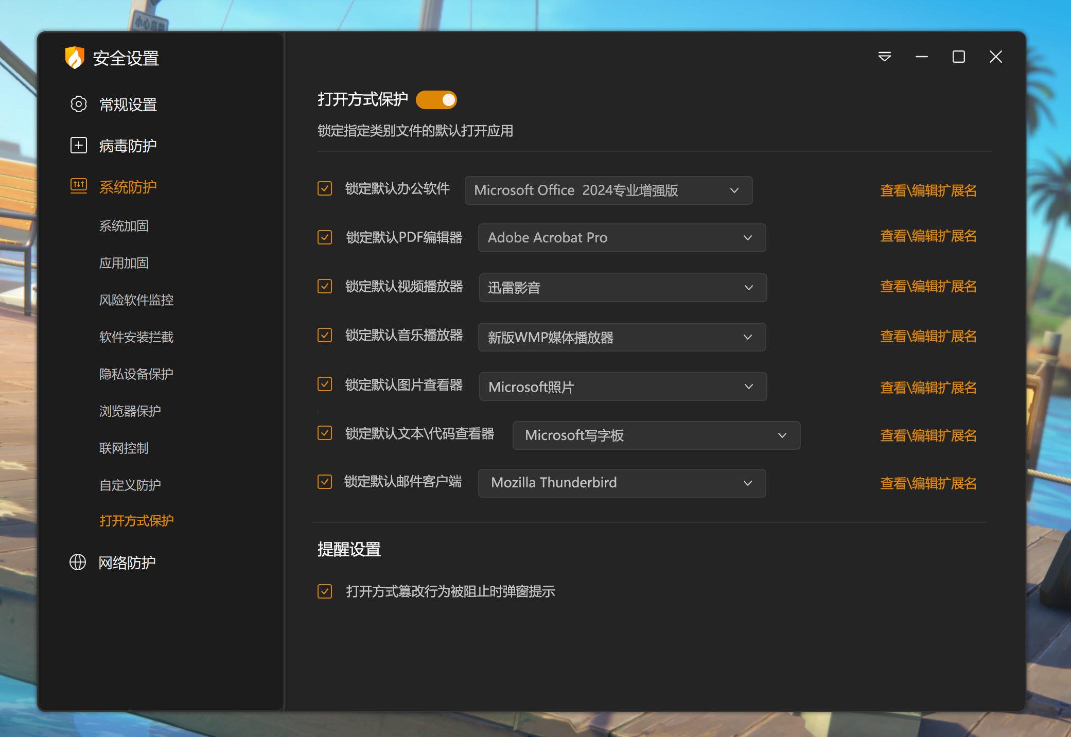Click the 提醒设置 section heading
Screen dimensions: 1071x737
(x=349, y=550)
